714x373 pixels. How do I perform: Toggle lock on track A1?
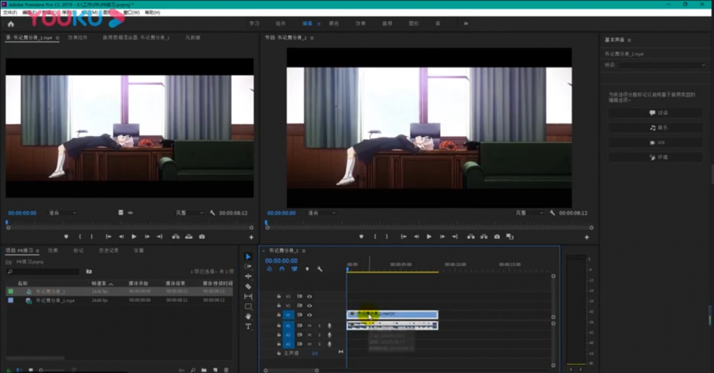coord(279,326)
